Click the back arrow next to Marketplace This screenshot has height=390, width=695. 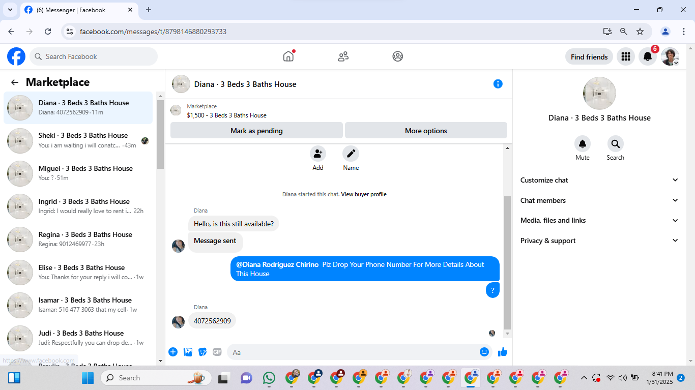(x=15, y=82)
